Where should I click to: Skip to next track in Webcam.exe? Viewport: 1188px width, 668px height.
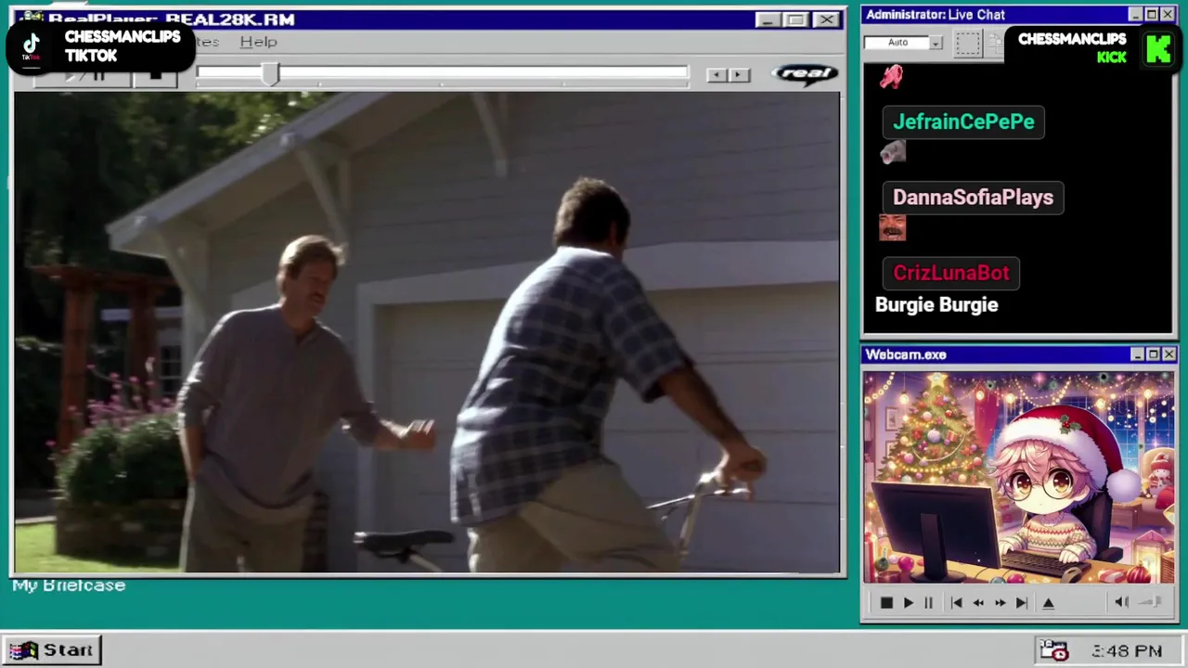(1022, 603)
